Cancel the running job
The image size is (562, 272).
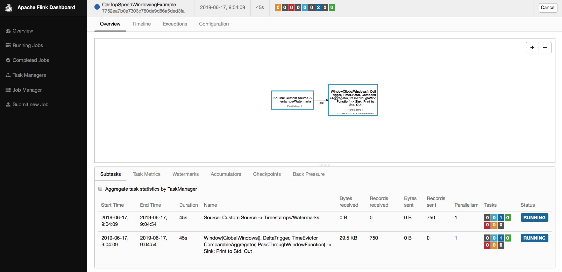click(x=548, y=8)
